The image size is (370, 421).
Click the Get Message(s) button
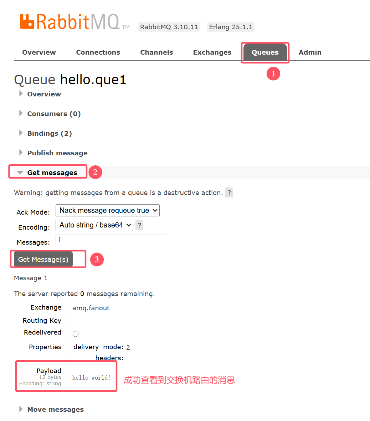[x=43, y=259]
